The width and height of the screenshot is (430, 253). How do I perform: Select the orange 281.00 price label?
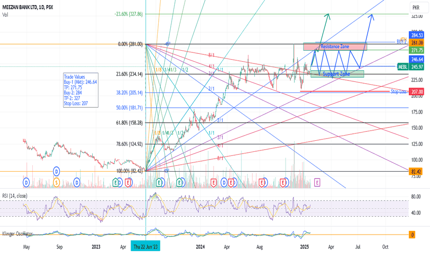point(416,43)
